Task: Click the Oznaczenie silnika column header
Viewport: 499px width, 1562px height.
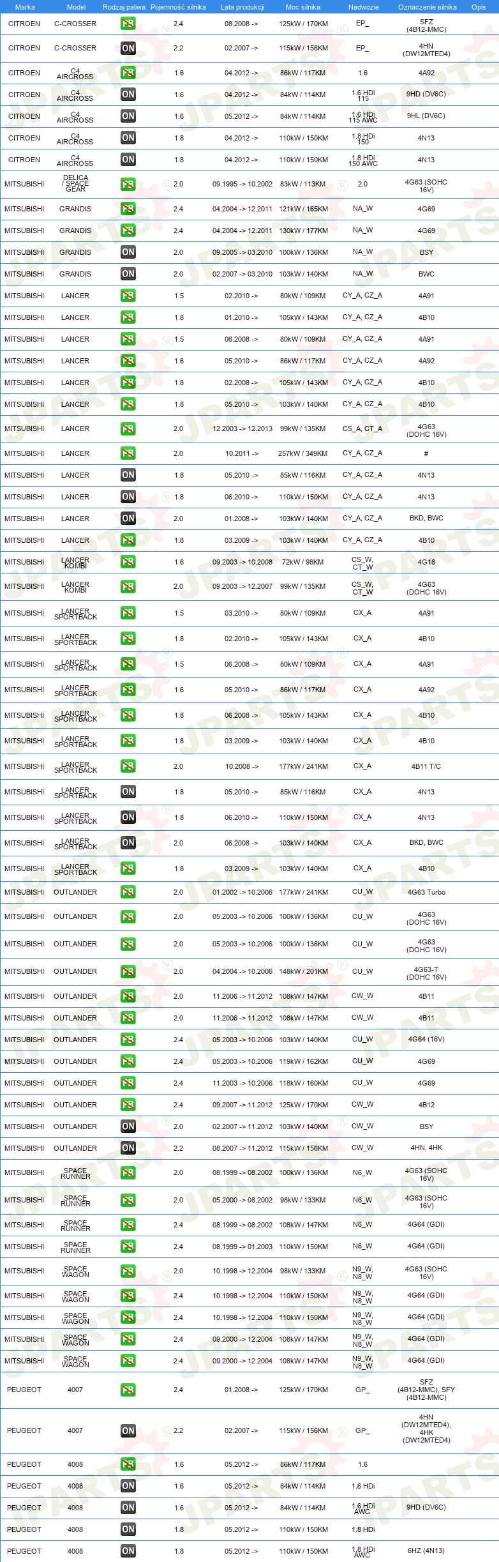Action: coord(427,7)
